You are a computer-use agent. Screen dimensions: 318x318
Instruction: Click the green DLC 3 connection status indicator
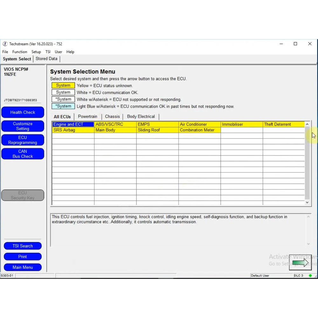[x=310, y=275]
